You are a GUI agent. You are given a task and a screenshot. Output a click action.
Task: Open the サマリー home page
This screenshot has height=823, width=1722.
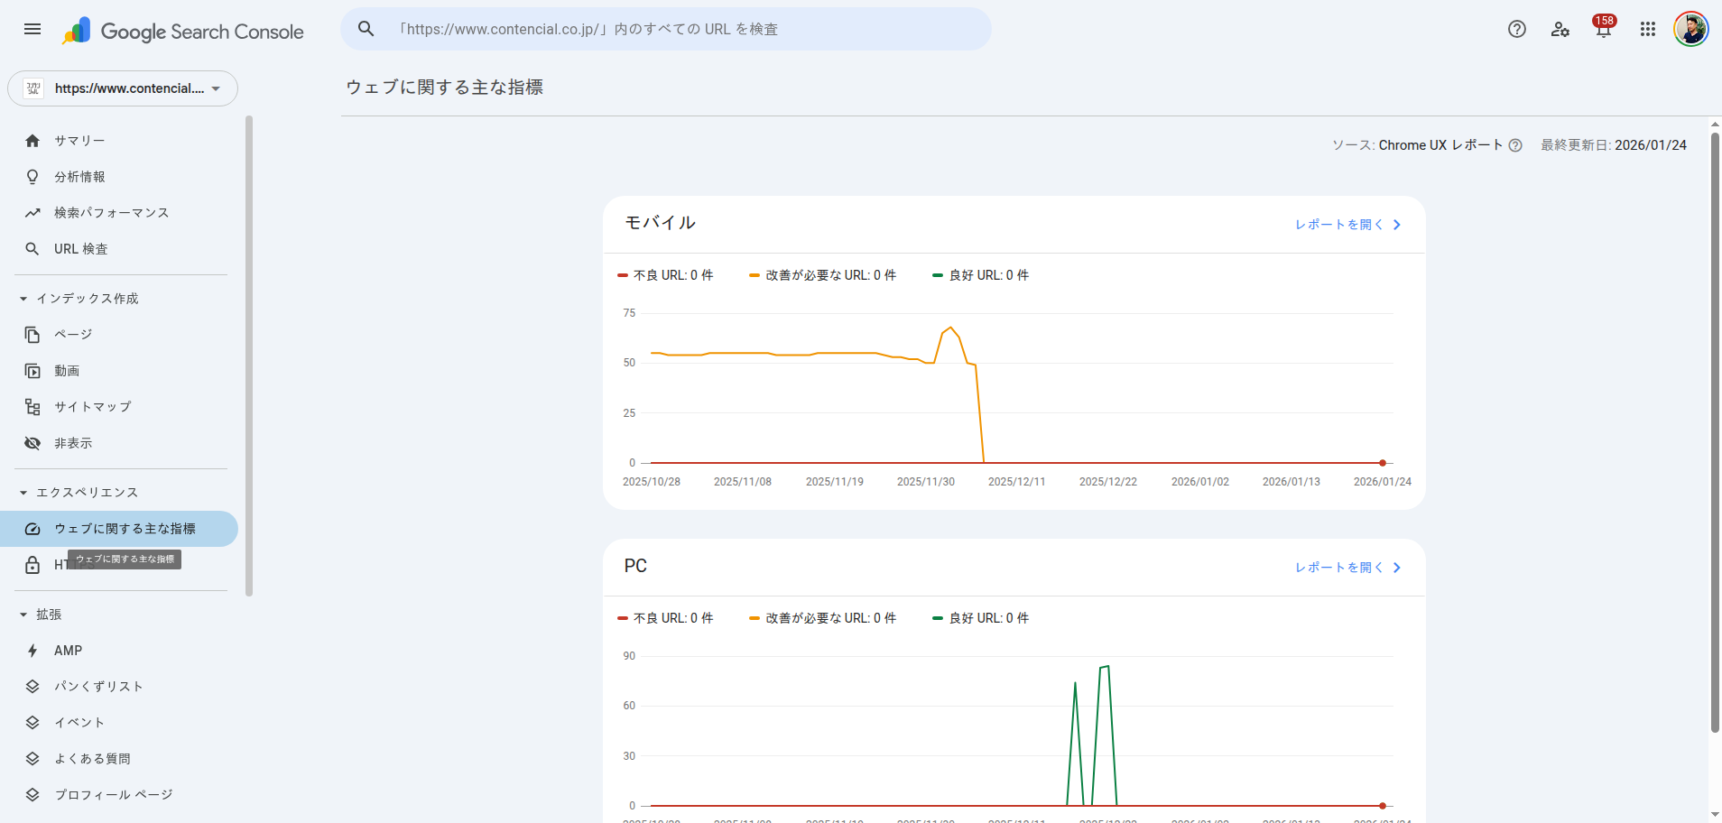pos(79,141)
